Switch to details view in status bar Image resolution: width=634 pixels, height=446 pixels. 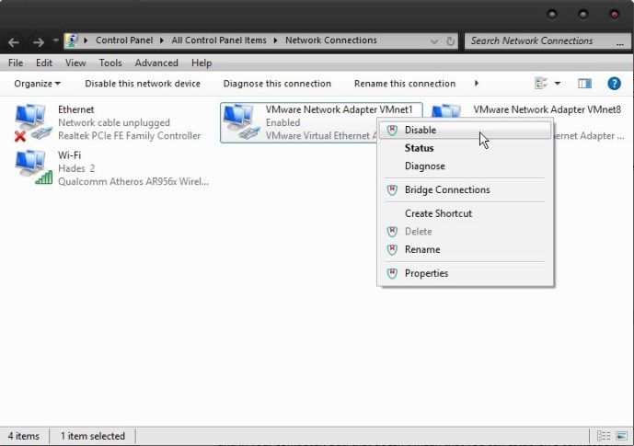[x=604, y=436]
